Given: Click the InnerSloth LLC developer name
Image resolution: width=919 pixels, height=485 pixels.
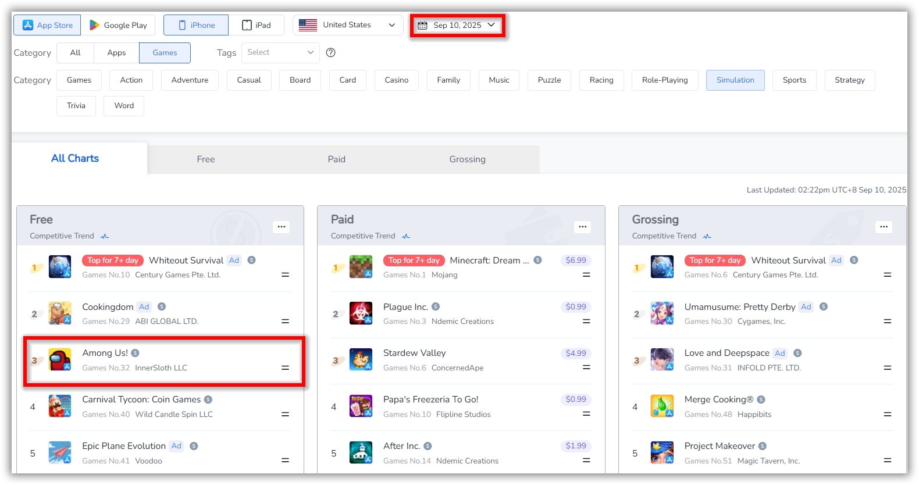Looking at the screenshot, I should click(x=161, y=368).
